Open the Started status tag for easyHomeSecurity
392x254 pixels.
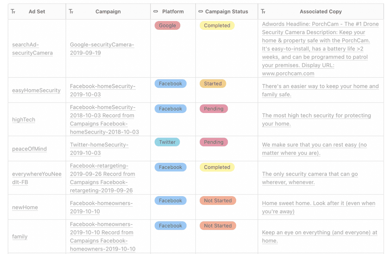(213, 84)
